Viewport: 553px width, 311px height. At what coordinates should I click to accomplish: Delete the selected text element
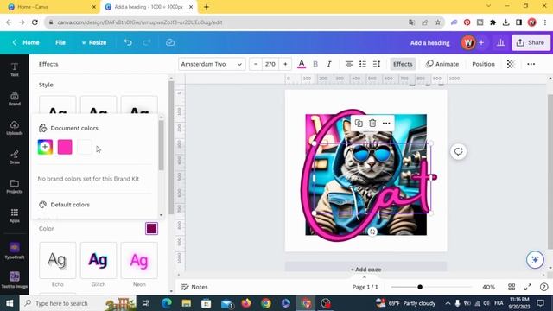(372, 123)
